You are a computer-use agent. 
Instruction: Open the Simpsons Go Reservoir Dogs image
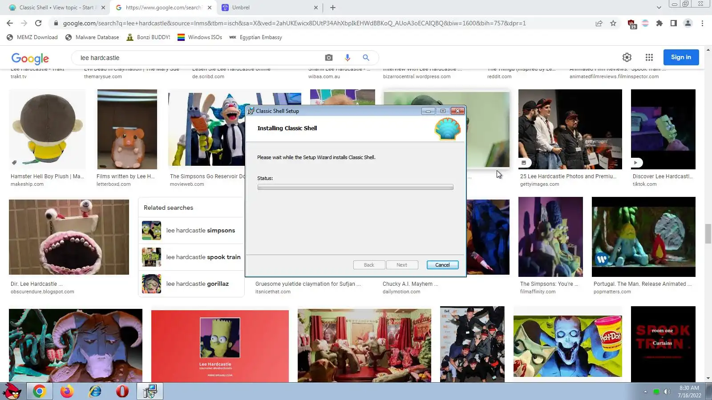click(x=206, y=129)
